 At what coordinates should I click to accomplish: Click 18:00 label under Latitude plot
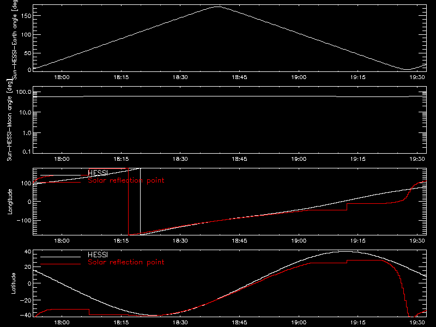pos(62,323)
